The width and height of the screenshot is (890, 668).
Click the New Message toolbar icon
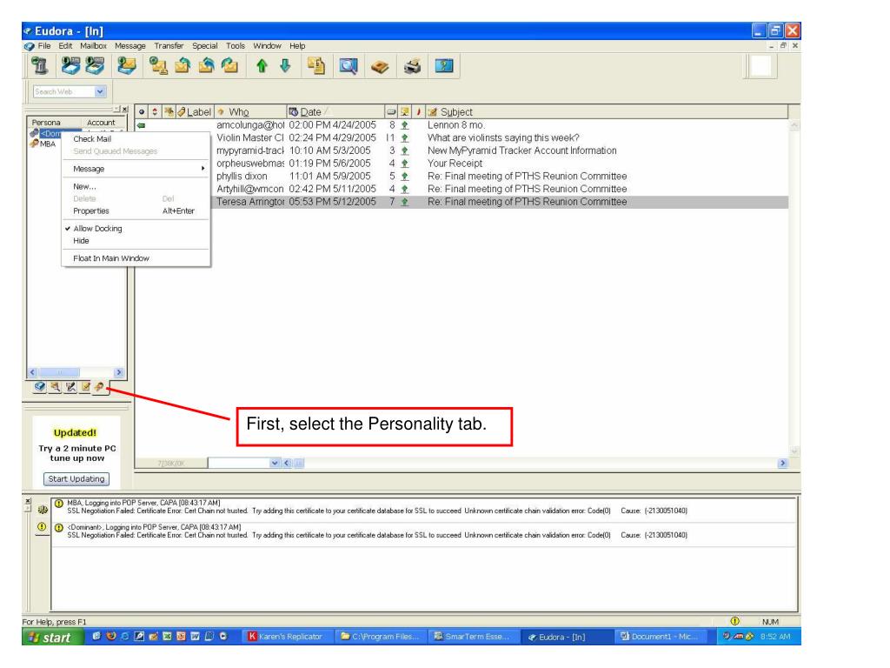tap(158, 66)
